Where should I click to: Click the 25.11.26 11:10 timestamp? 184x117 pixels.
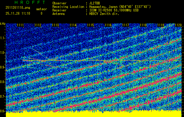coord(18,13)
